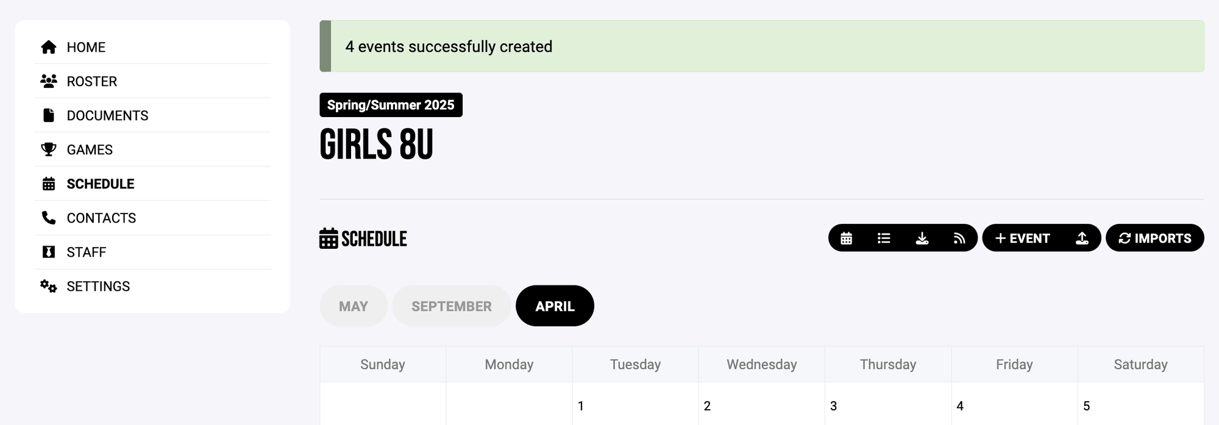Switch to list view icon
1219x425 pixels.
pos(884,238)
